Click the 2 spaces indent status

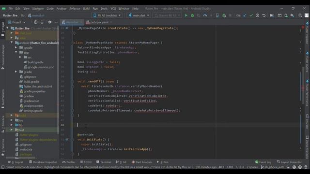(252, 167)
